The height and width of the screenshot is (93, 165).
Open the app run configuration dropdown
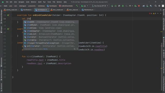pyautogui.click(x=85, y=6)
